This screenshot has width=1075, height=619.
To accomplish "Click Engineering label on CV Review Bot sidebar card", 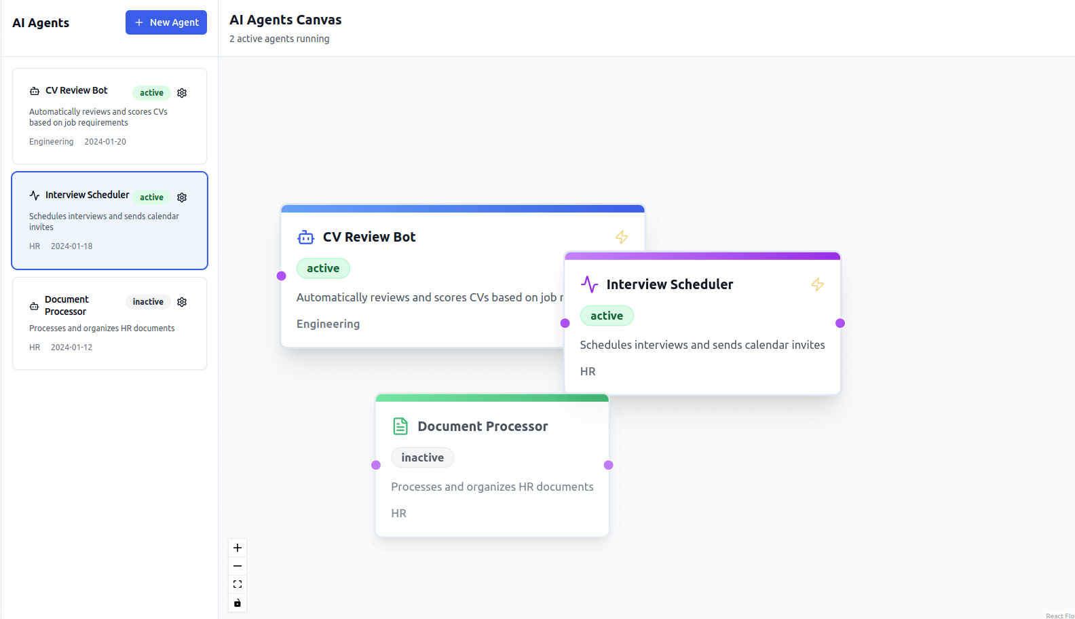I will click(52, 142).
